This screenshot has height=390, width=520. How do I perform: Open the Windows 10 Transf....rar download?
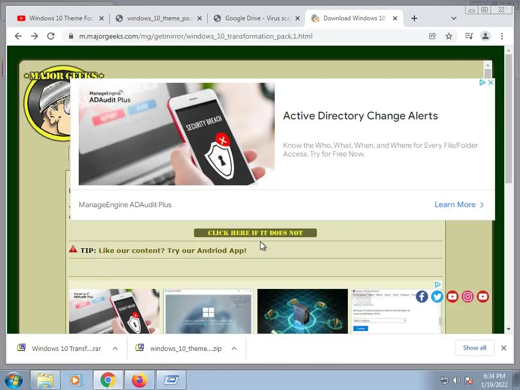point(60,348)
